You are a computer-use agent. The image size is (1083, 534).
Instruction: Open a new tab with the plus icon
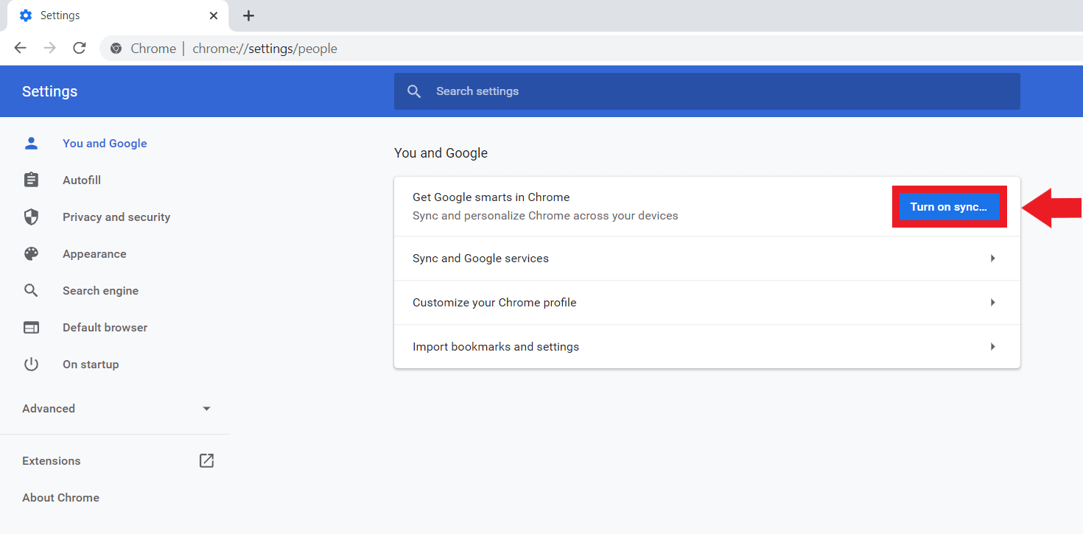248,15
